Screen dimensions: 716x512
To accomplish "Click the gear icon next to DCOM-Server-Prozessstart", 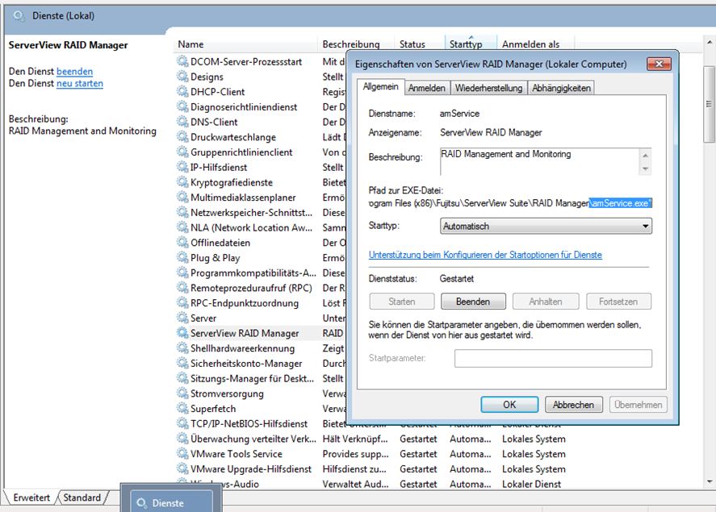I will coord(182,61).
